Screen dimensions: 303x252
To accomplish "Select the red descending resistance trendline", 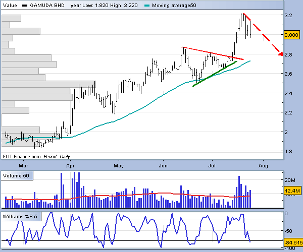I will [x=212, y=53].
